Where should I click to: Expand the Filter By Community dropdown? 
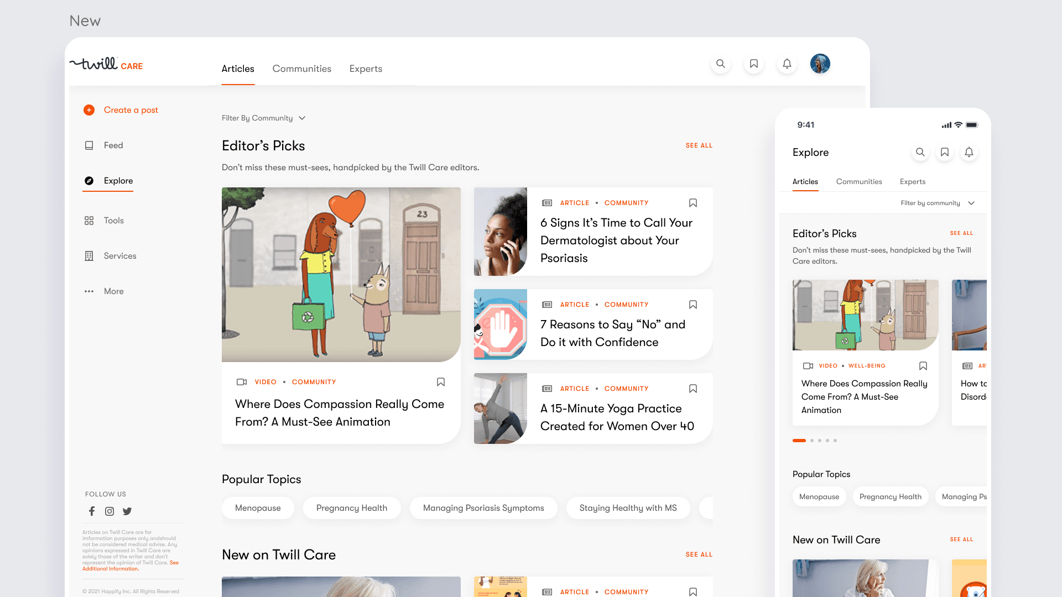click(264, 118)
